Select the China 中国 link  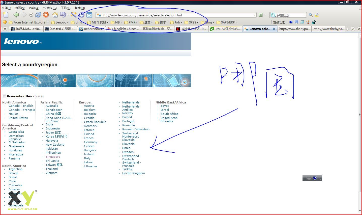tap(53, 114)
